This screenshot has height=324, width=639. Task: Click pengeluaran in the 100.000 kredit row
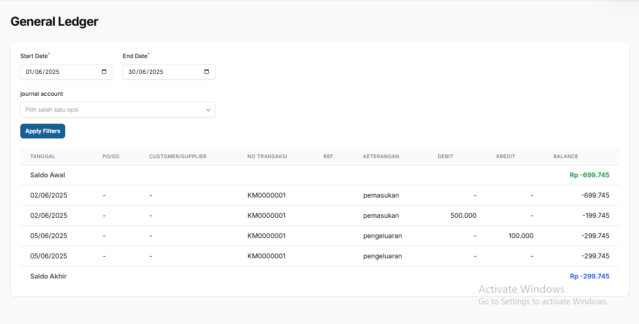383,236
